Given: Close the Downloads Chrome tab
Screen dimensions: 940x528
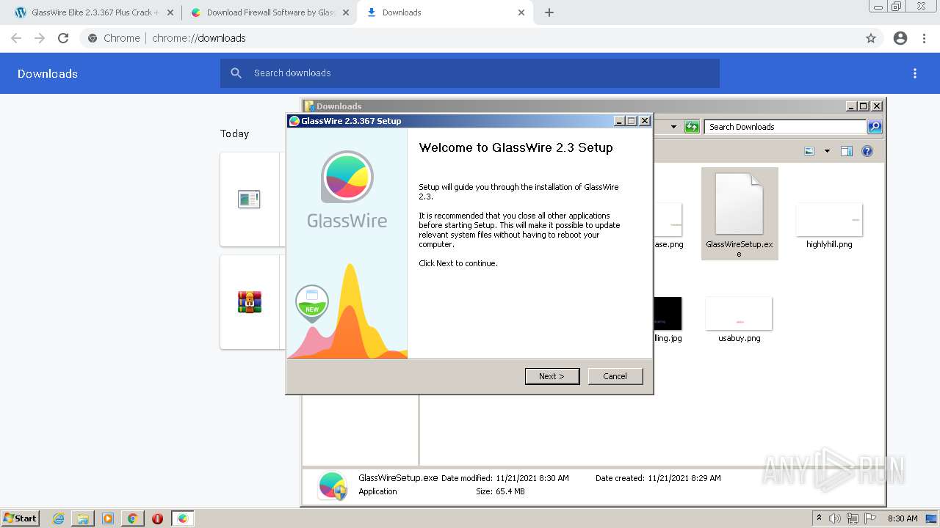Looking at the screenshot, I should pyautogui.click(x=521, y=12).
